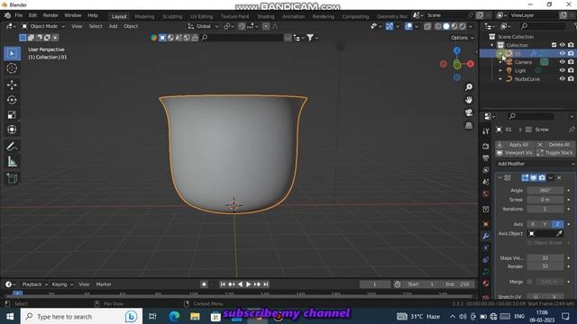
Task: Activate the Cursor tool
Action: pyautogui.click(x=12, y=68)
